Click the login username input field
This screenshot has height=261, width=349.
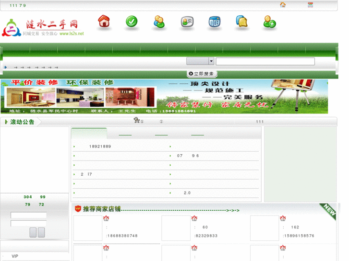(x=28, y=215)
